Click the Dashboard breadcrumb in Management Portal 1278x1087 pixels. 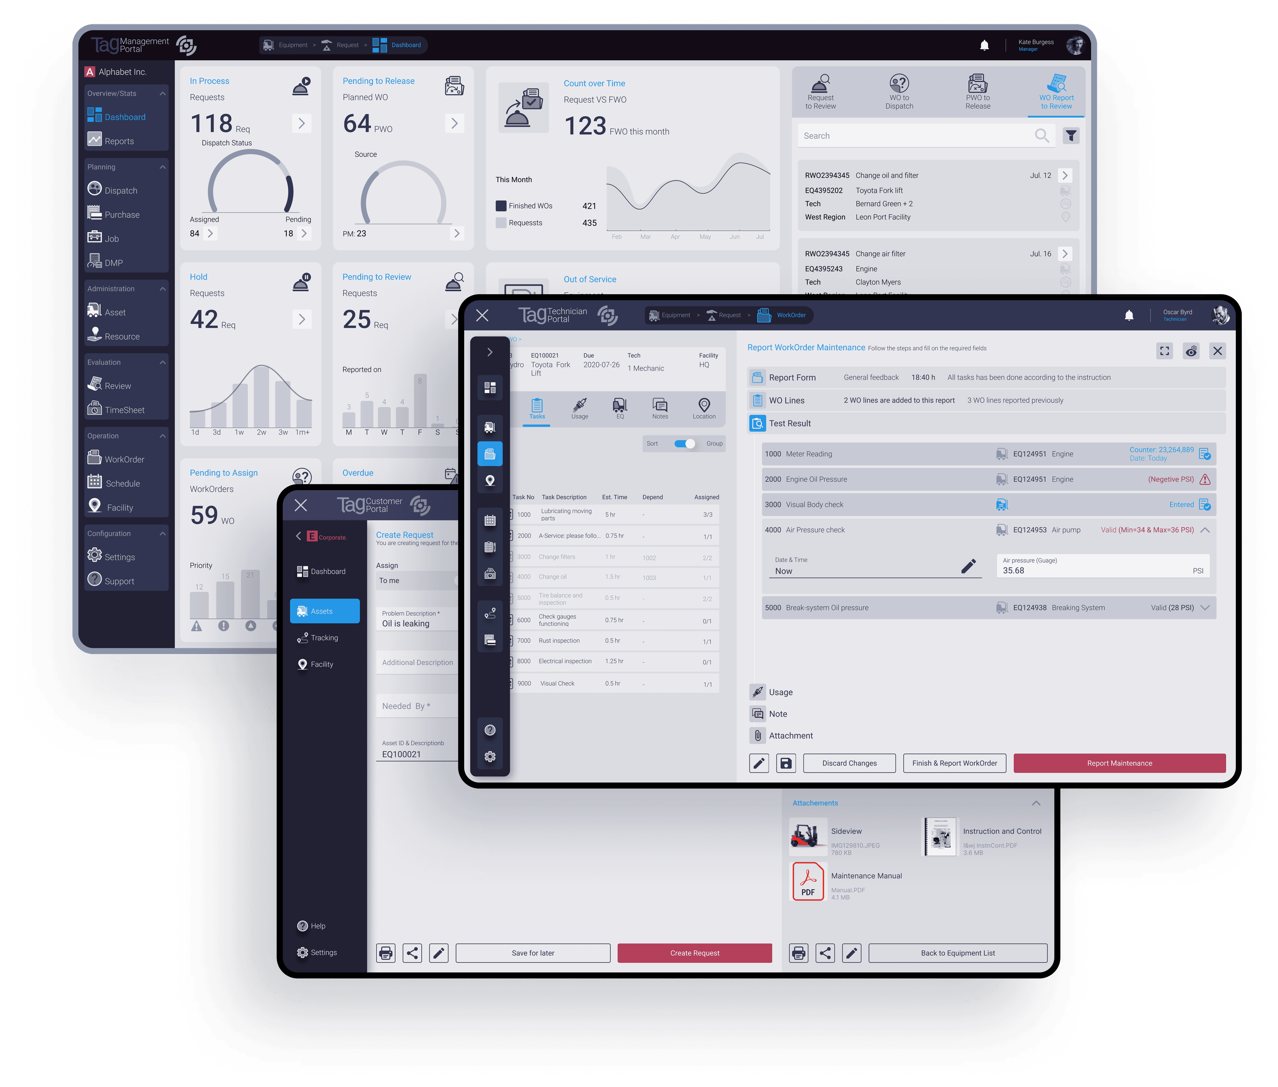pos(397,45)
